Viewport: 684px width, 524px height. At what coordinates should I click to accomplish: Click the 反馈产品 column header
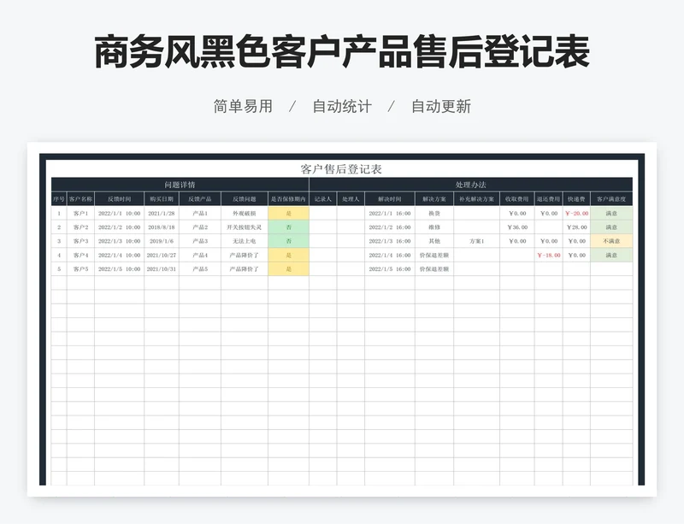coord(200,199)
